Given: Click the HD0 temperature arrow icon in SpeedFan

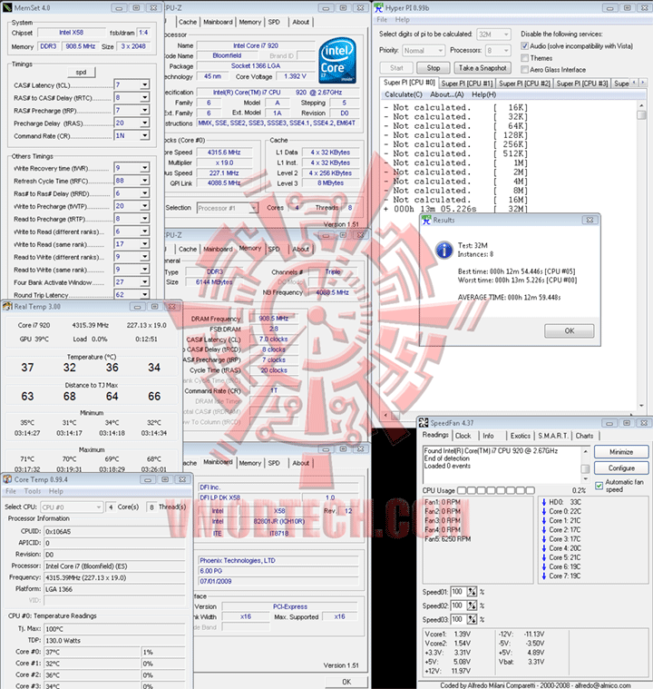Looking at the screenshot, I should [544, 502].
